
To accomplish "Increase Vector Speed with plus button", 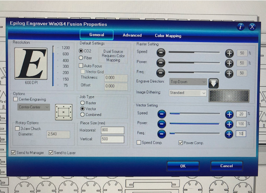I will pyautogui.click(x=229, y=115).
